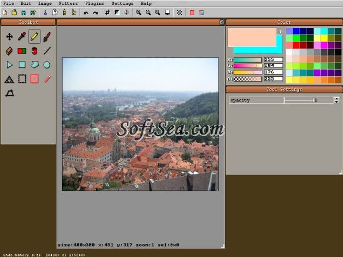
Task: Increase opacity with the stepper up arrow
Action: coord(337,98)
